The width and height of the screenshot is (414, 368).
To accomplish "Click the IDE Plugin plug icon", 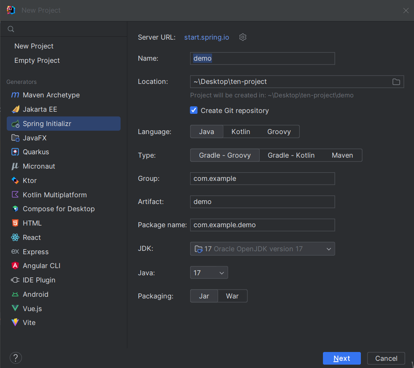I will click(15, 280).
